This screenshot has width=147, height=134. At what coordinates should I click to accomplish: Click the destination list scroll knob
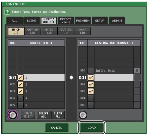[83, 115]
